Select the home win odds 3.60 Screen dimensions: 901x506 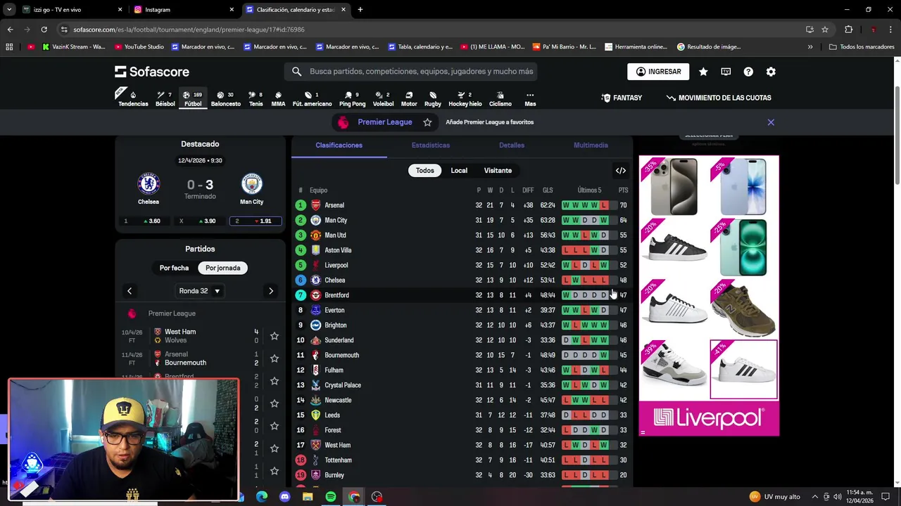pos(143,221)
